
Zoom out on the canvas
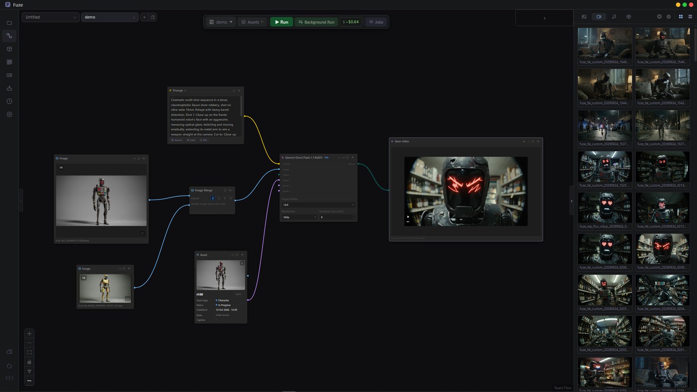[x=29, y=343]
